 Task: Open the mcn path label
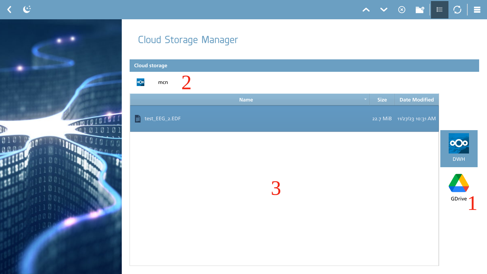(163, 82)
